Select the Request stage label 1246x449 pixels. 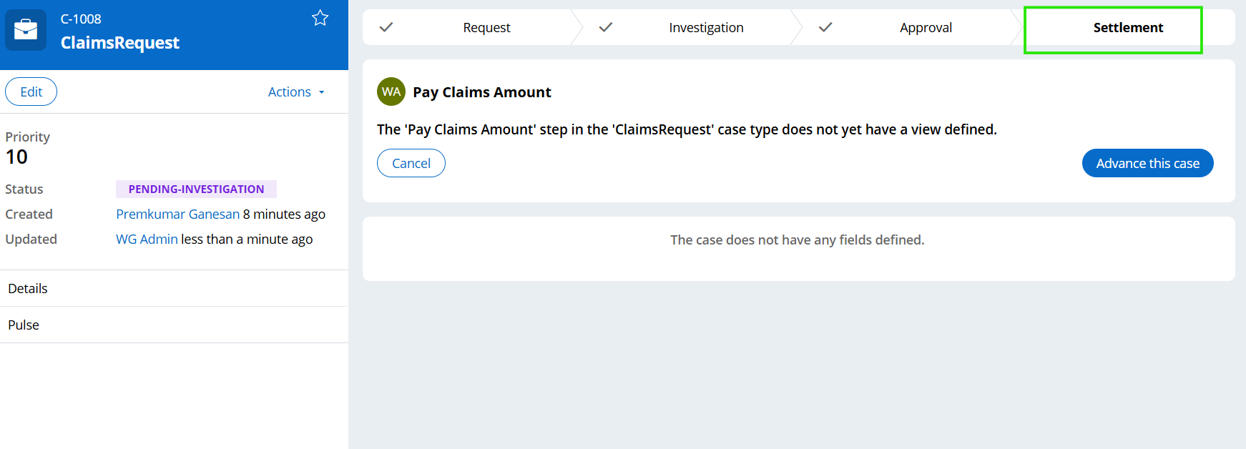click(x=486, y=28)
